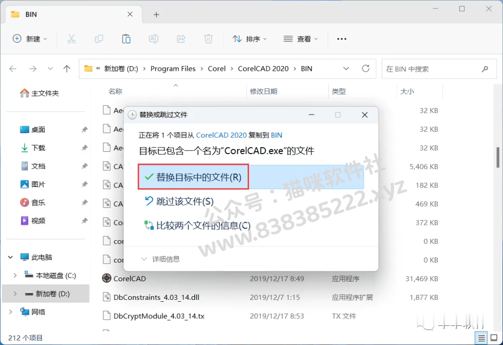This screenshot has width=503, height=345.
Task: Sort by 名称 (Name) column header
Action: (x=116, y=91)
